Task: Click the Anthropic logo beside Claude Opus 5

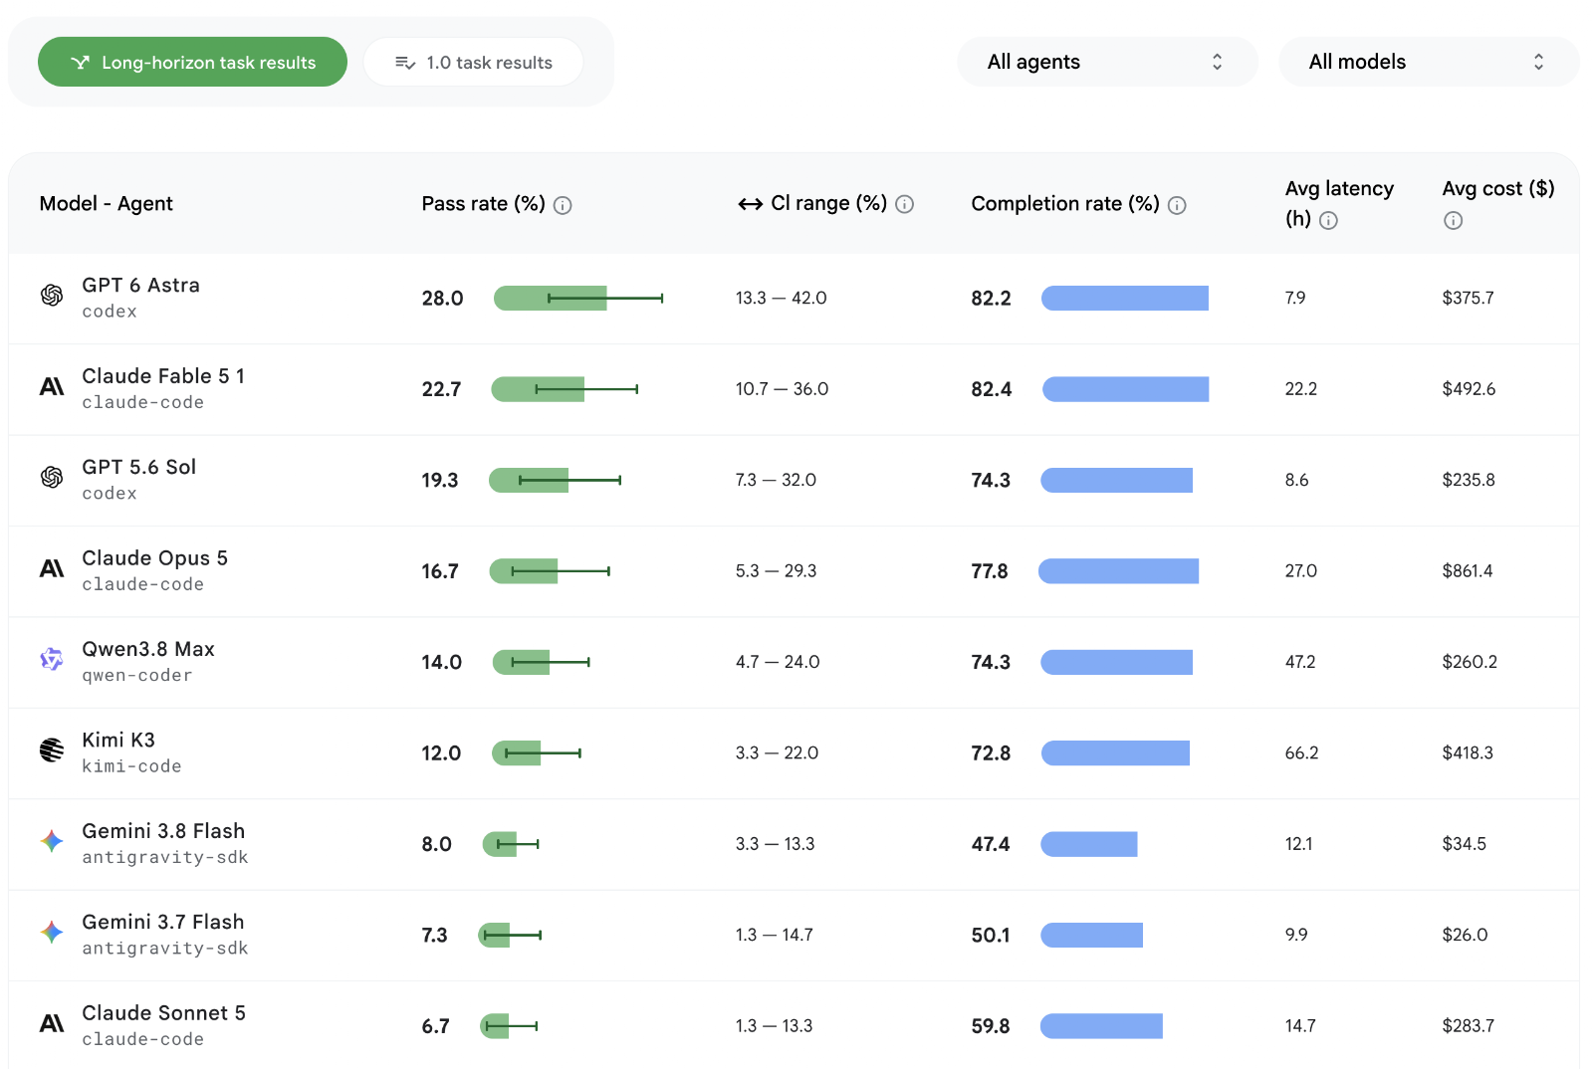Action: coord(52,568)
